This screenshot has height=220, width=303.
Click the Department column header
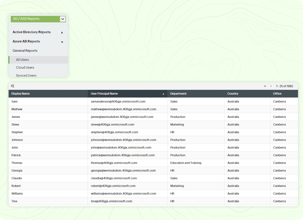point(178,94)
